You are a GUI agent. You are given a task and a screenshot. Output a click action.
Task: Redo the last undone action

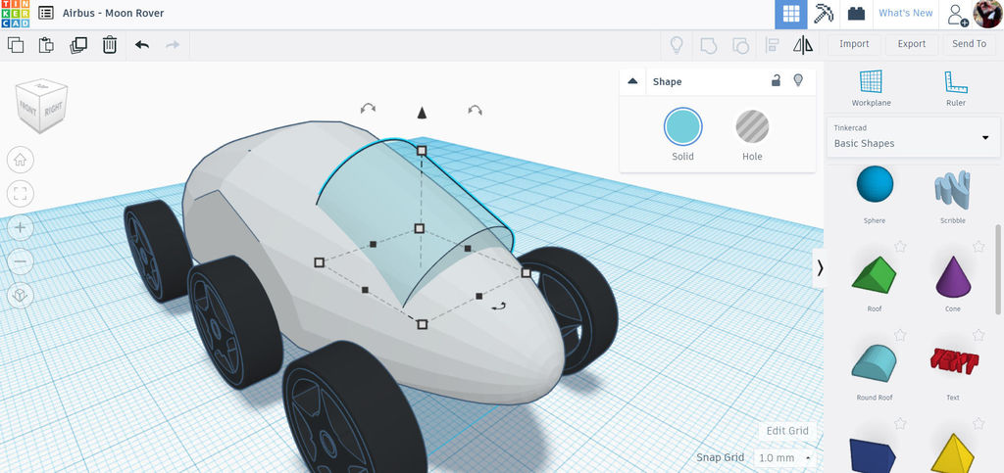[173, 45]
